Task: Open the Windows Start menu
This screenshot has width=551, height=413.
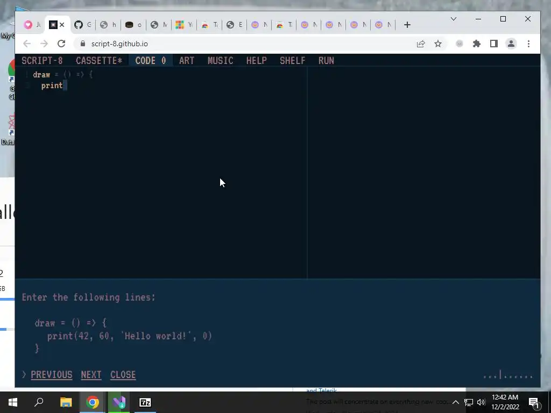Action: click(13, 402)
